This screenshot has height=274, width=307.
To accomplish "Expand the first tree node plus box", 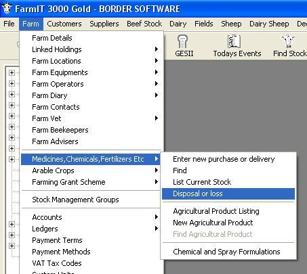I will click(12, 72).
